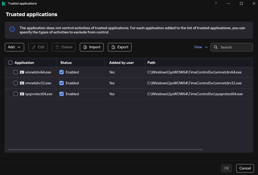Image resolution: width=258 pixels, height=175 pixels.
Task: Click the vmnetdrv64.exe application icon
Action: coord(22,72)
